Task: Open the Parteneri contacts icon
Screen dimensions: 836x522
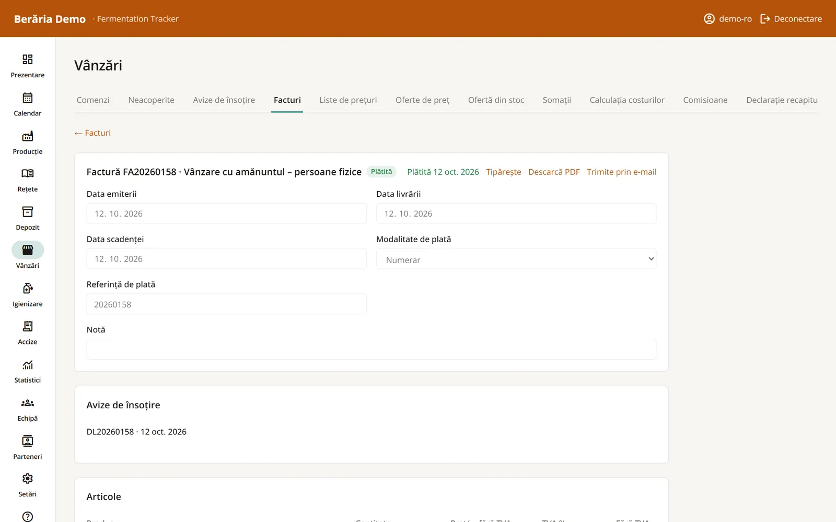Action: (28, 441)
